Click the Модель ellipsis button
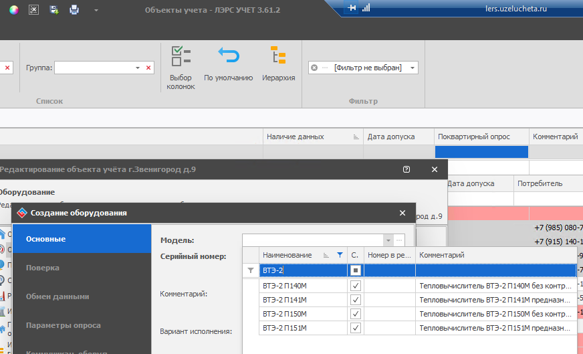 click(x=399, y=240)
